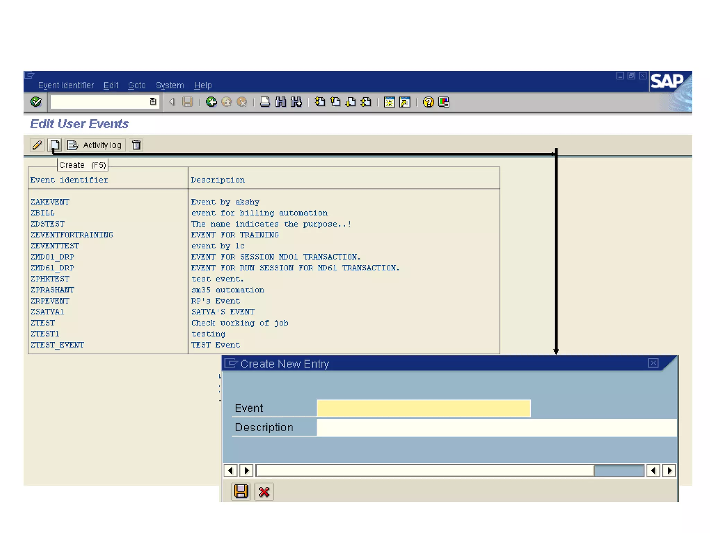Select the ZBILL event row
Image resolution: width=710 pixels, height=533 pixels.
pos(43,213)
